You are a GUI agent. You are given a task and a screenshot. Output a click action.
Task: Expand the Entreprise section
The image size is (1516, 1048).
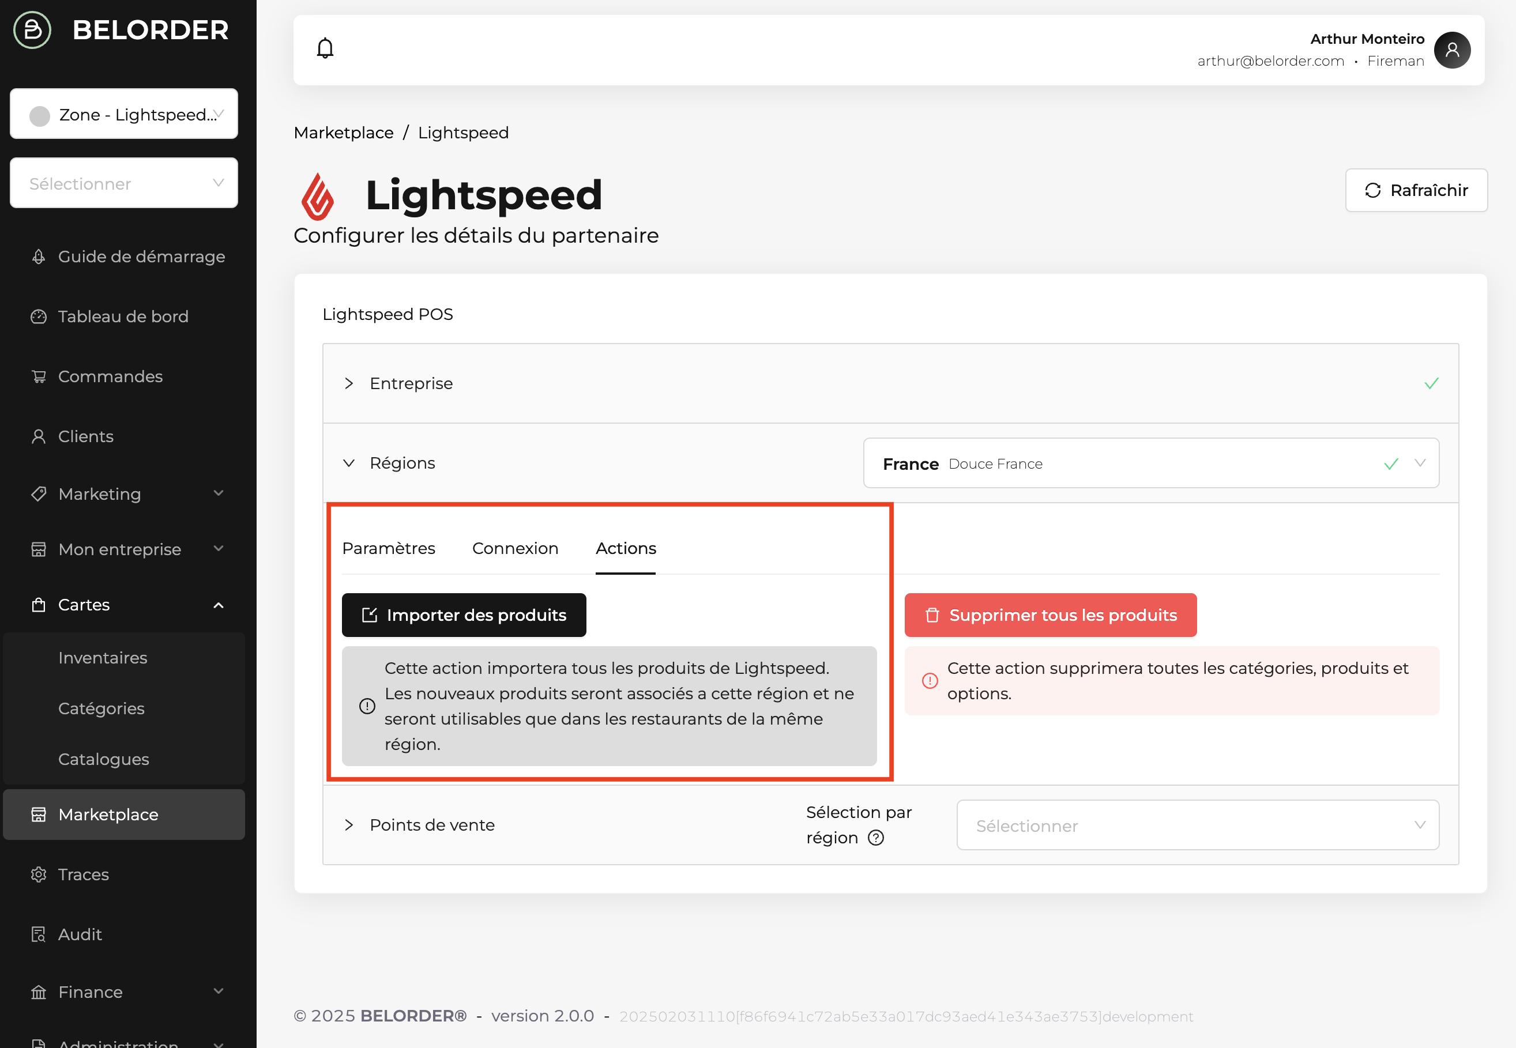pyautogui.click(x=349, y=383)
